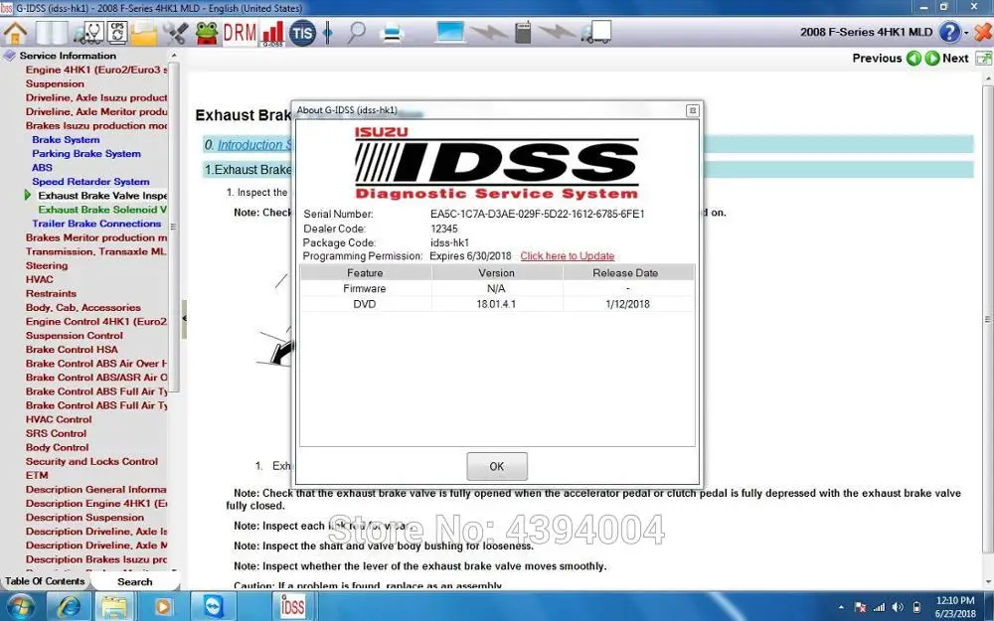Image resolution: width=994 pixels, height=621 pixels.
Task: Open Brake Control HSA entry
Action: pos(72,349)
